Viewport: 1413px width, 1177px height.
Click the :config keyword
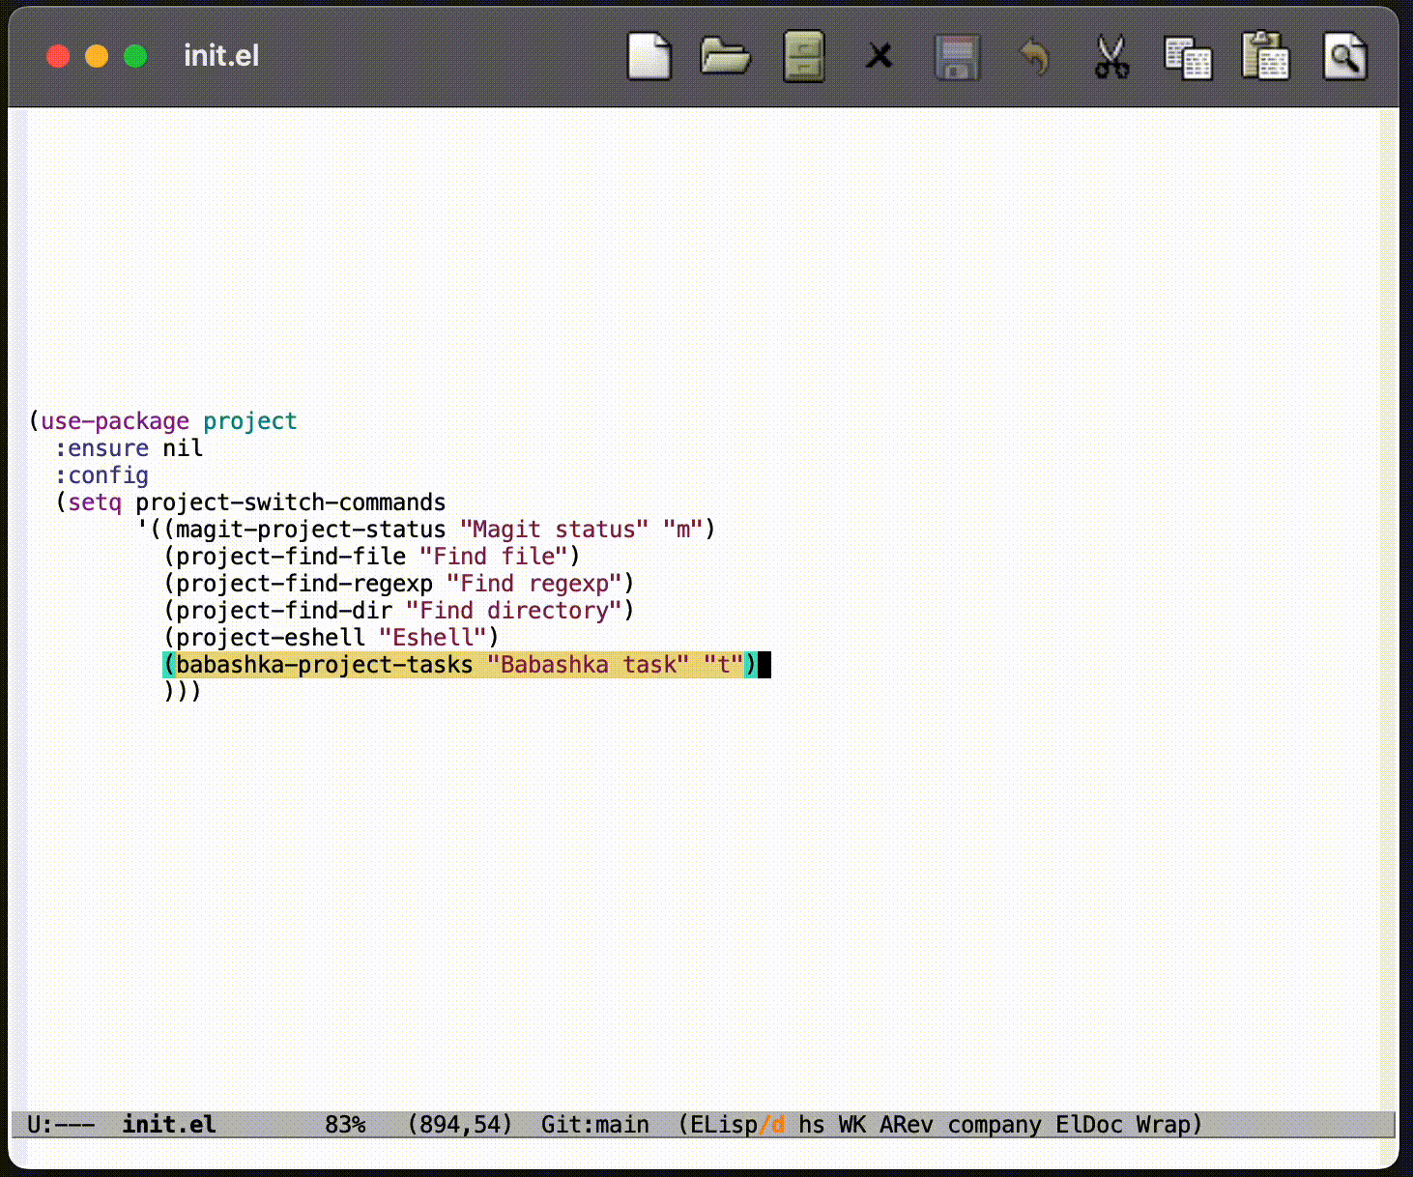(x=101, y=475)
